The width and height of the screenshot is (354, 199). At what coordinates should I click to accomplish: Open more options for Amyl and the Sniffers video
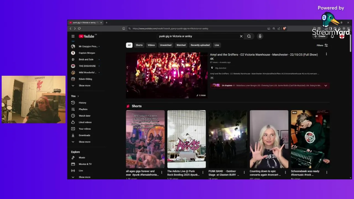pyautogui.click(x=326, y=54)
